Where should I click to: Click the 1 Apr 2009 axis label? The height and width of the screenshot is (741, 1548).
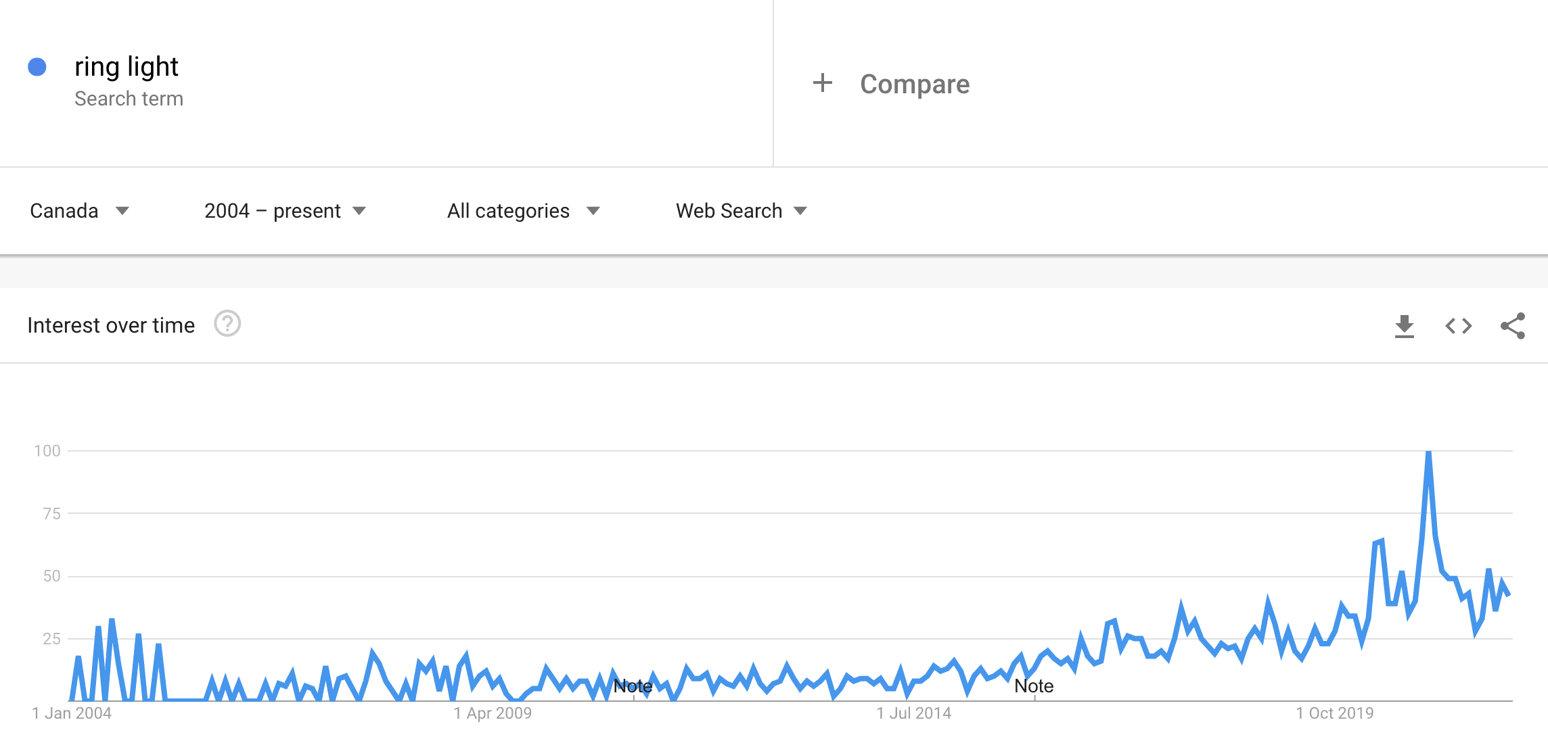(x=493, y=713)
